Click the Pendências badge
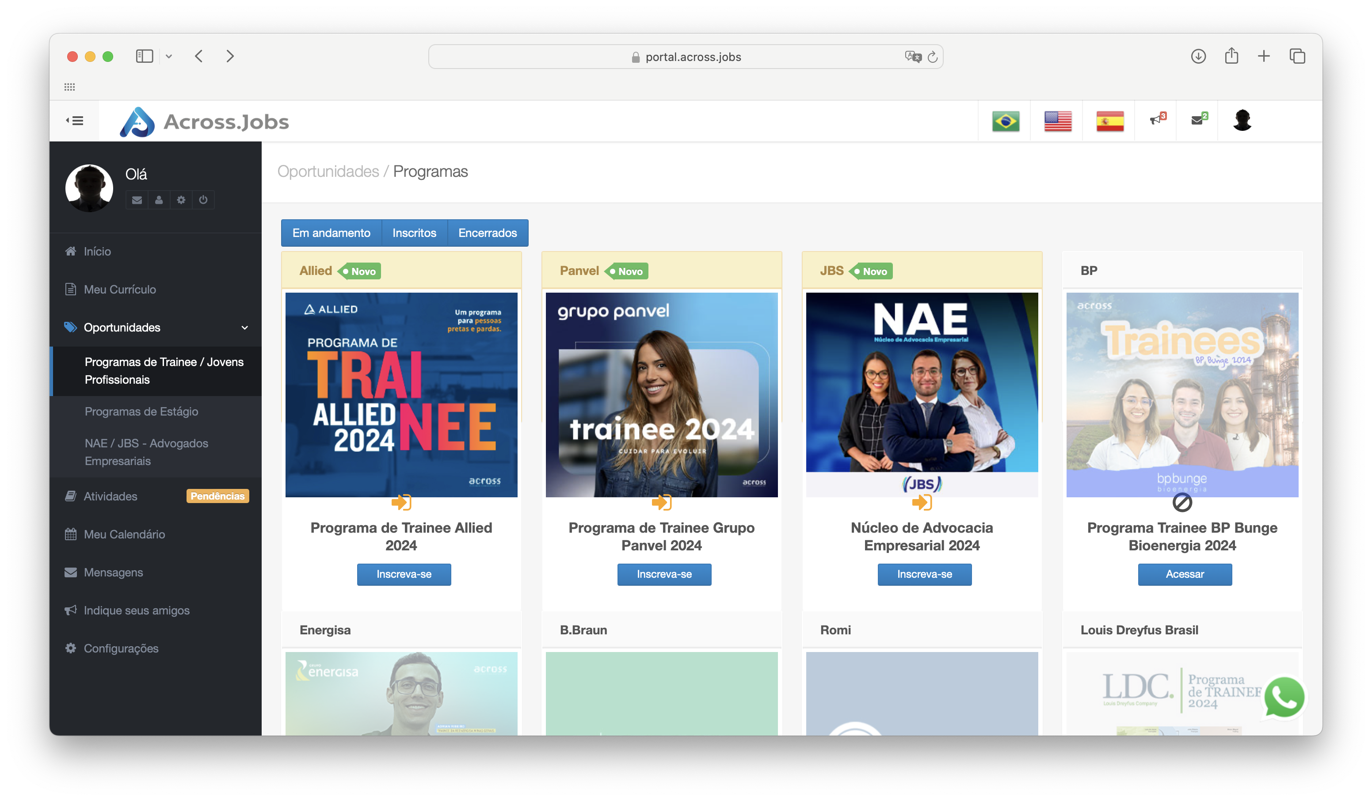 coord(217,496)
